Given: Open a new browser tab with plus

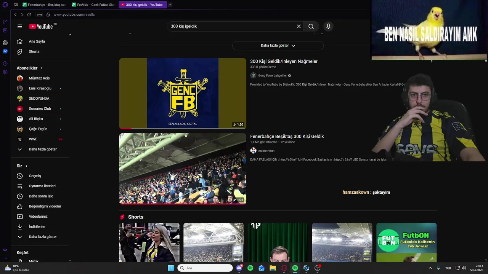Looking at the screenshot, I should (170, 5).
